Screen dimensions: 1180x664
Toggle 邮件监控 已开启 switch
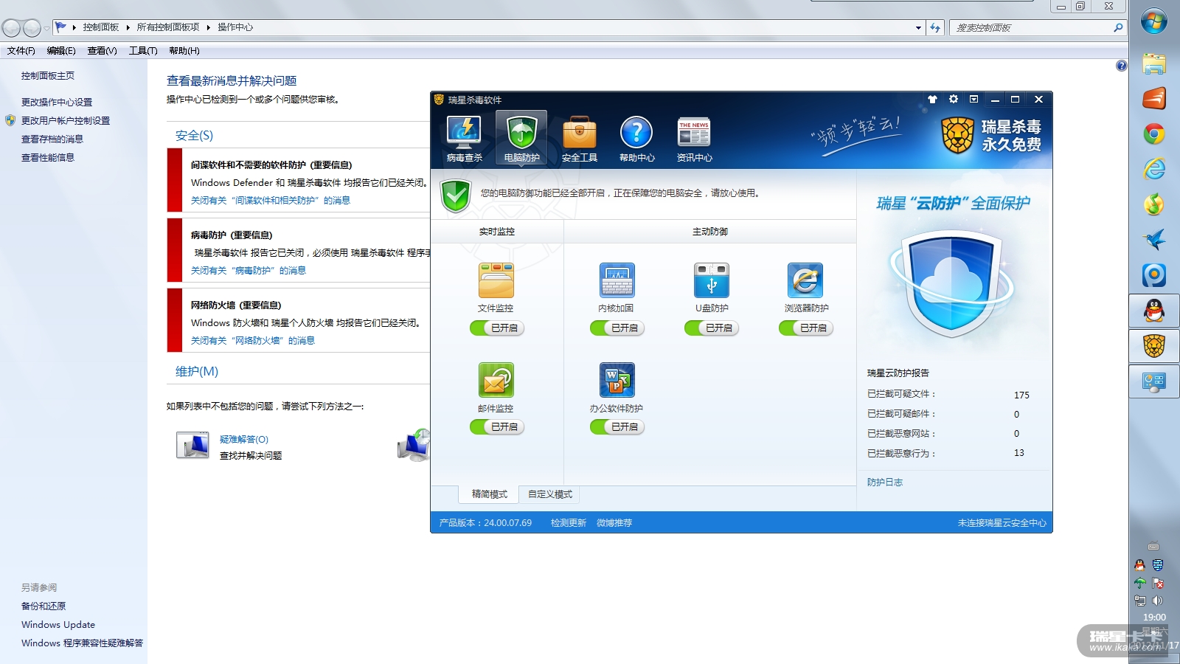pos(497,426)
